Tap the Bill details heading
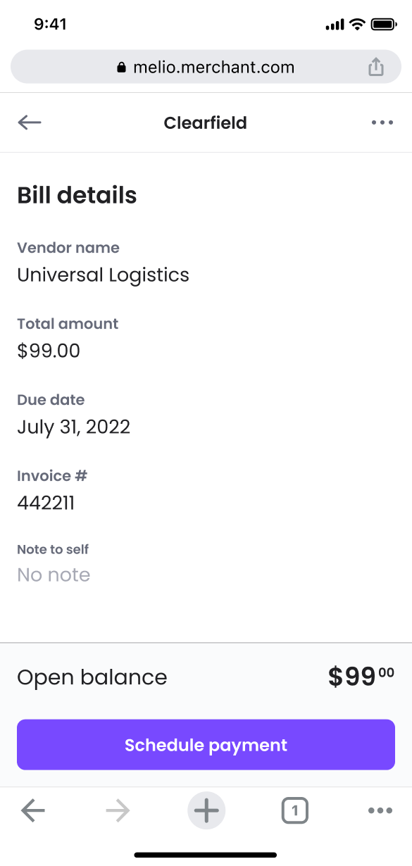Screen dimensions: 412x866 pos(77,195)
